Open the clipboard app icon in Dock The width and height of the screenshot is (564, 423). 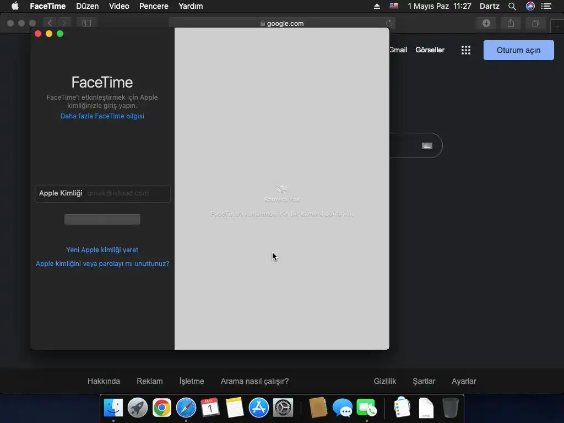tap(402, 407)
